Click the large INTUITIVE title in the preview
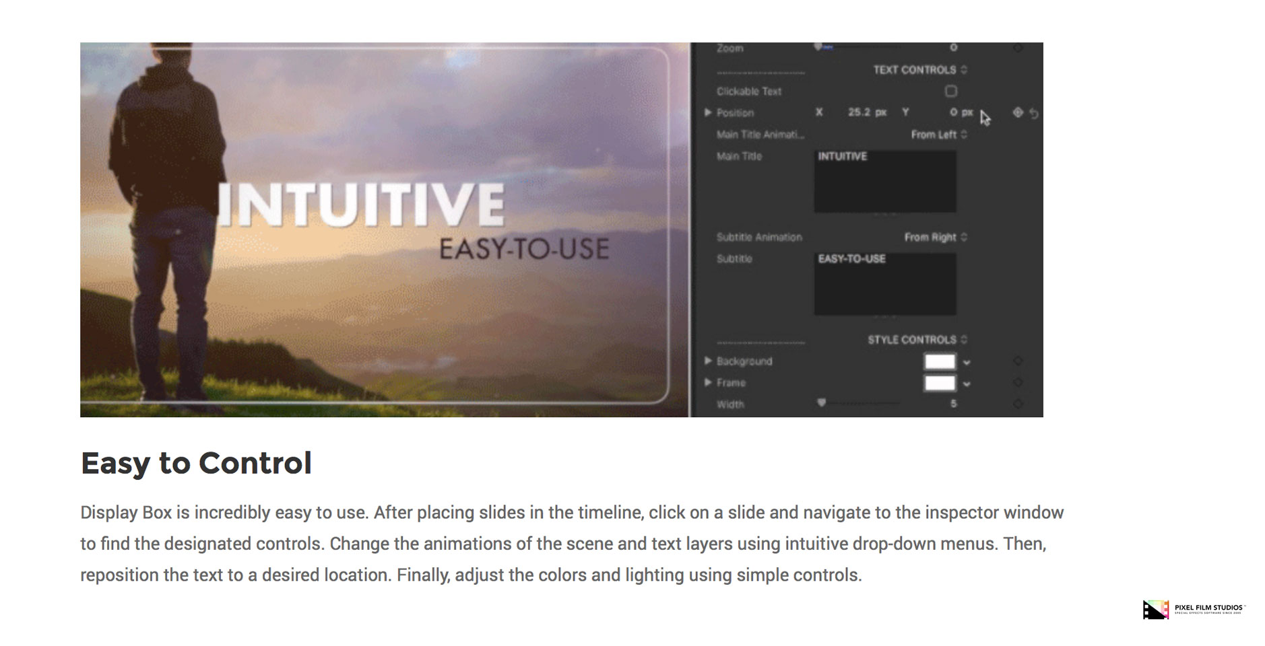Image resolution: width=1265 pixels, height=646 pixels. (362, 205)
